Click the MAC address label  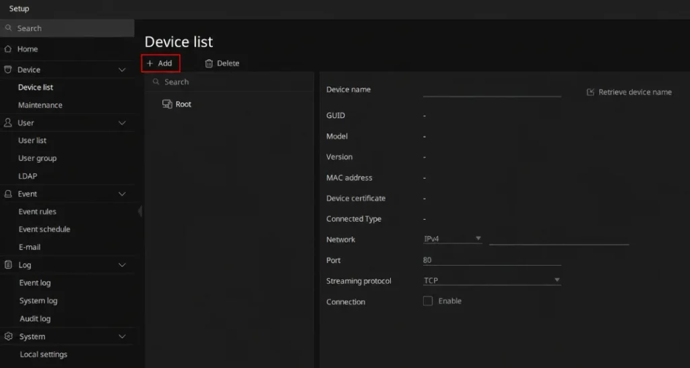coord(349,177)
